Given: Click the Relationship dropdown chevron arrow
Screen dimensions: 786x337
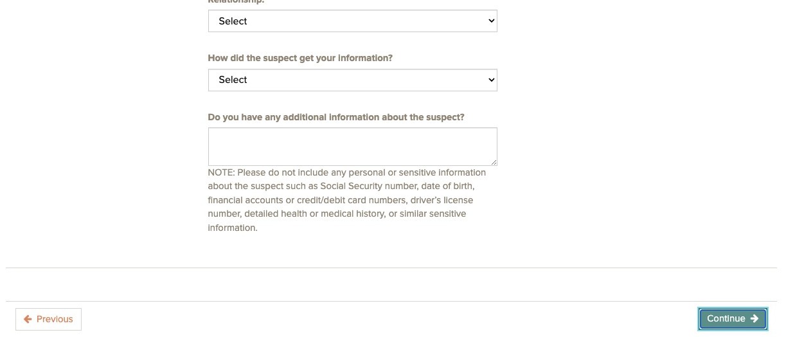Looking at the screenshot, I should pos(492,21).
